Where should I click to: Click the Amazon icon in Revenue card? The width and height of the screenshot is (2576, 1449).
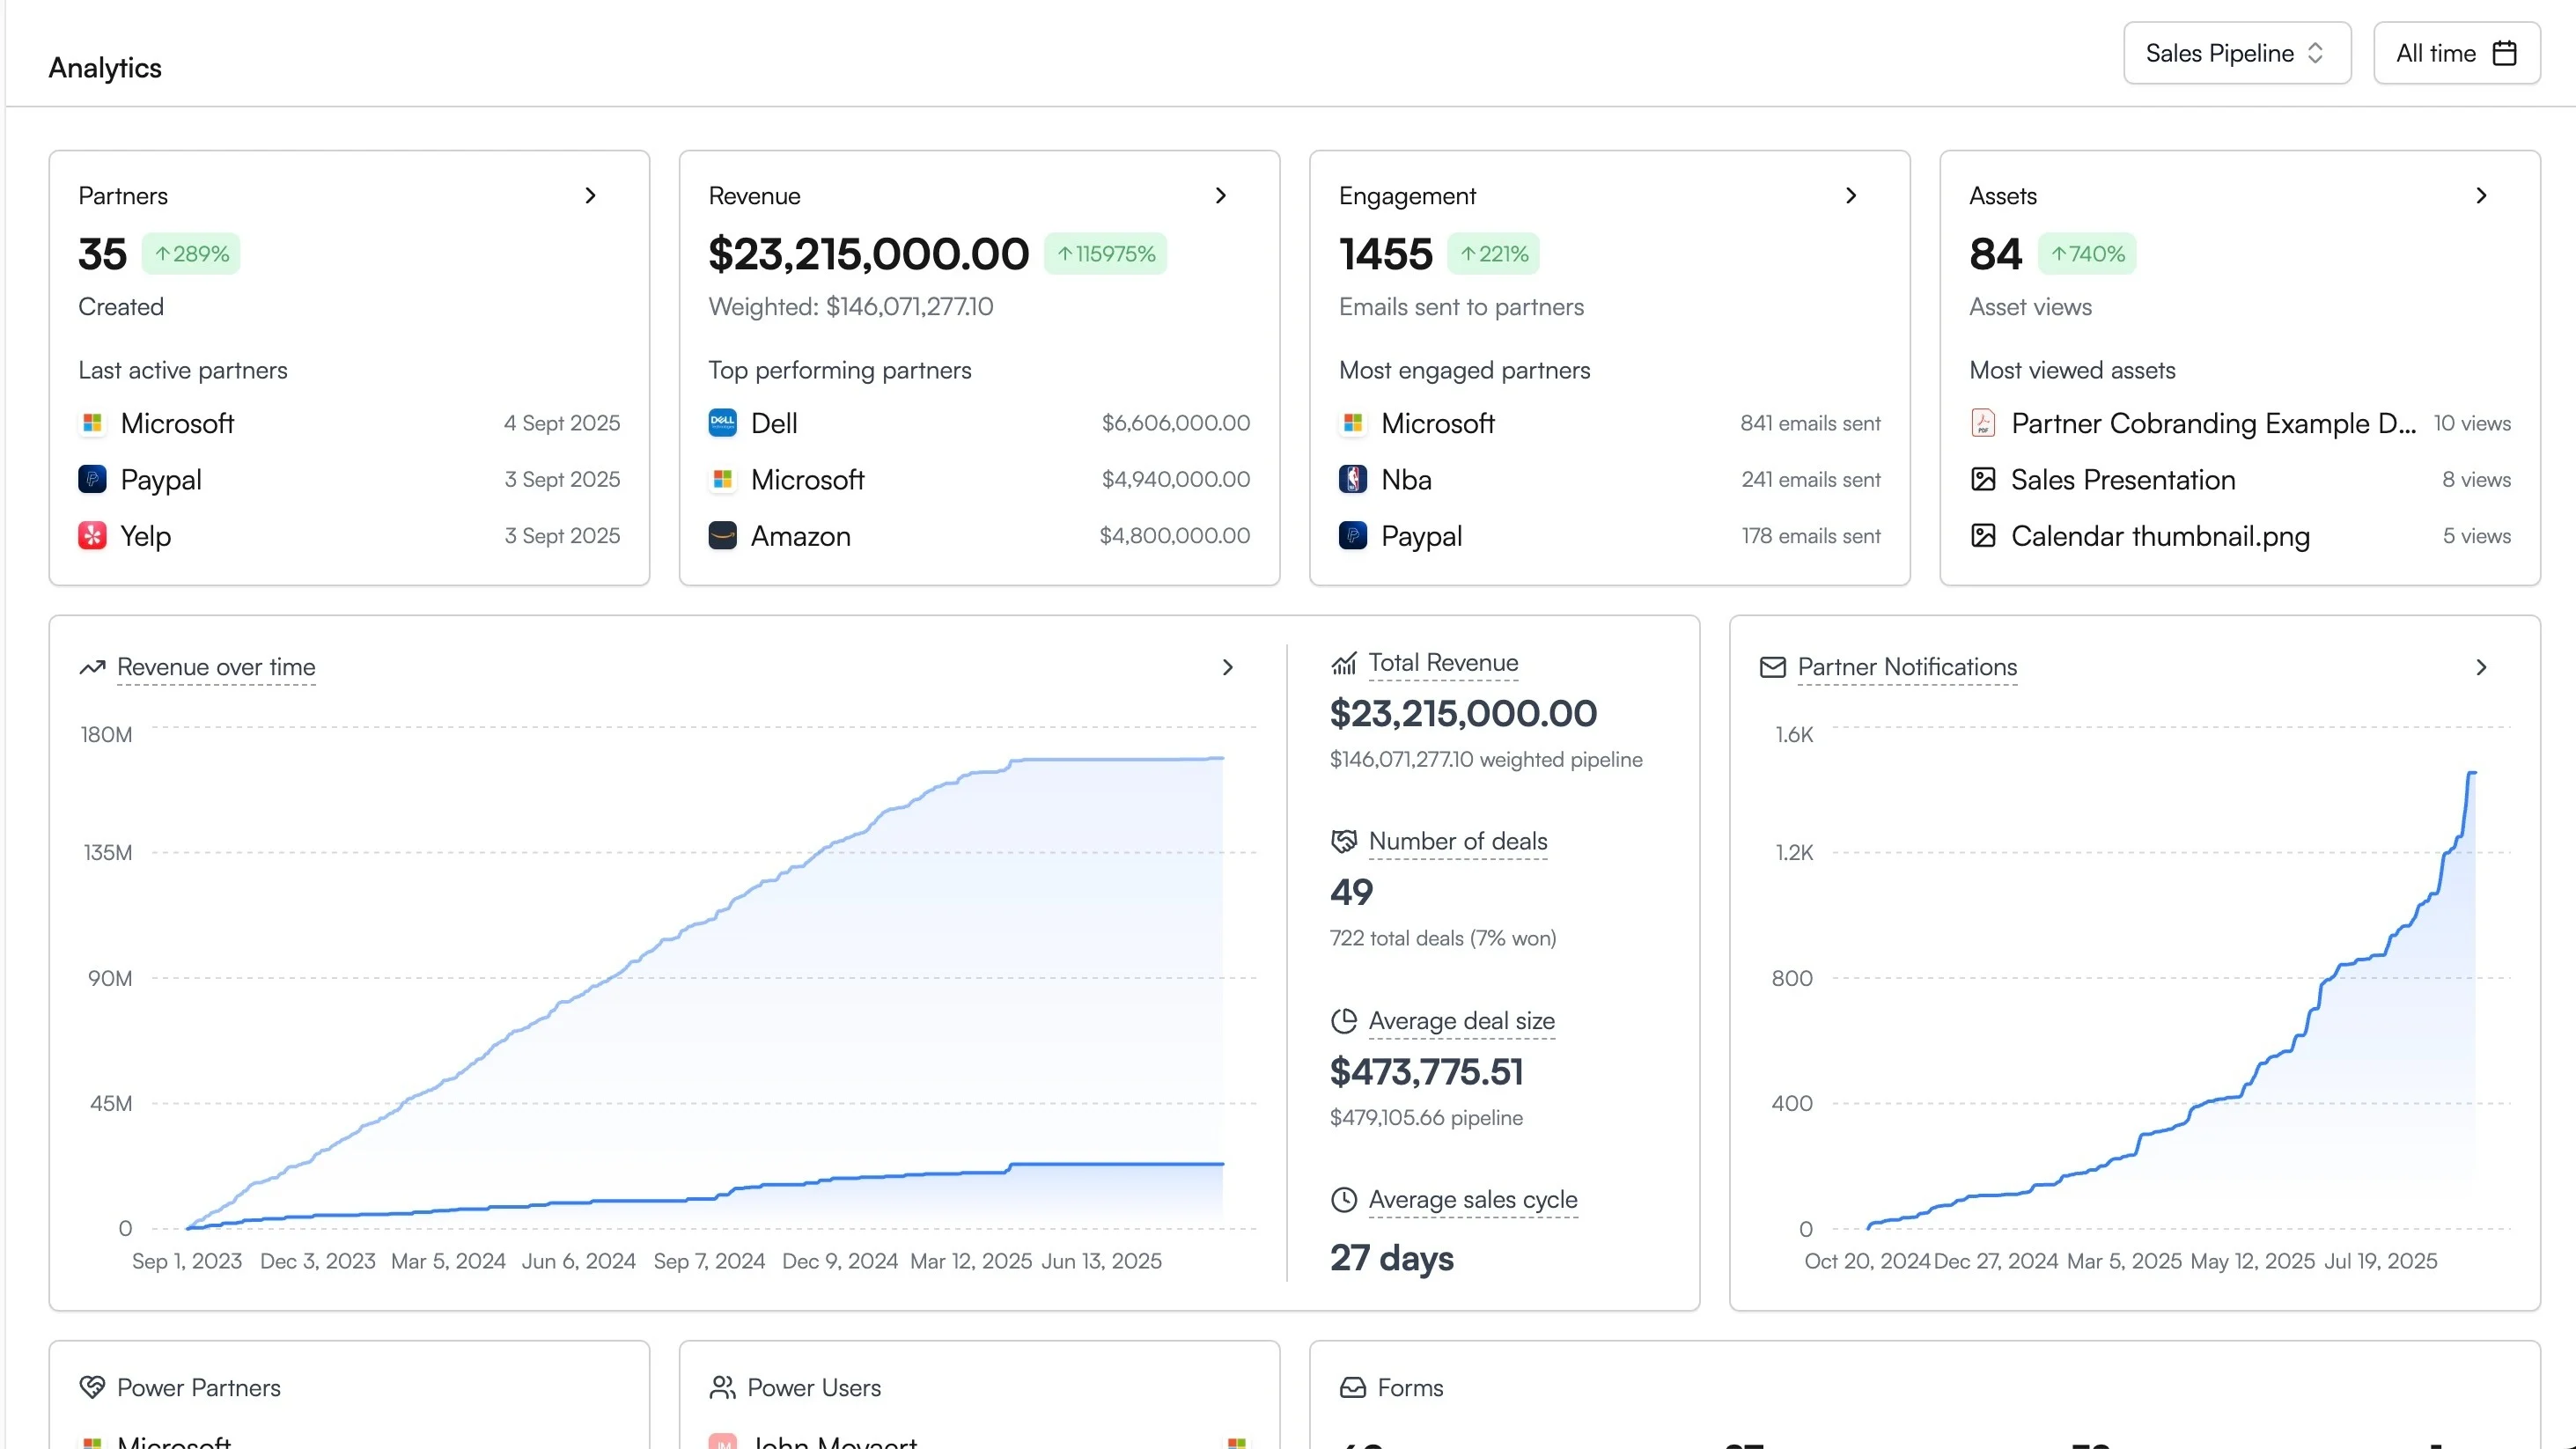pos(721,536)
